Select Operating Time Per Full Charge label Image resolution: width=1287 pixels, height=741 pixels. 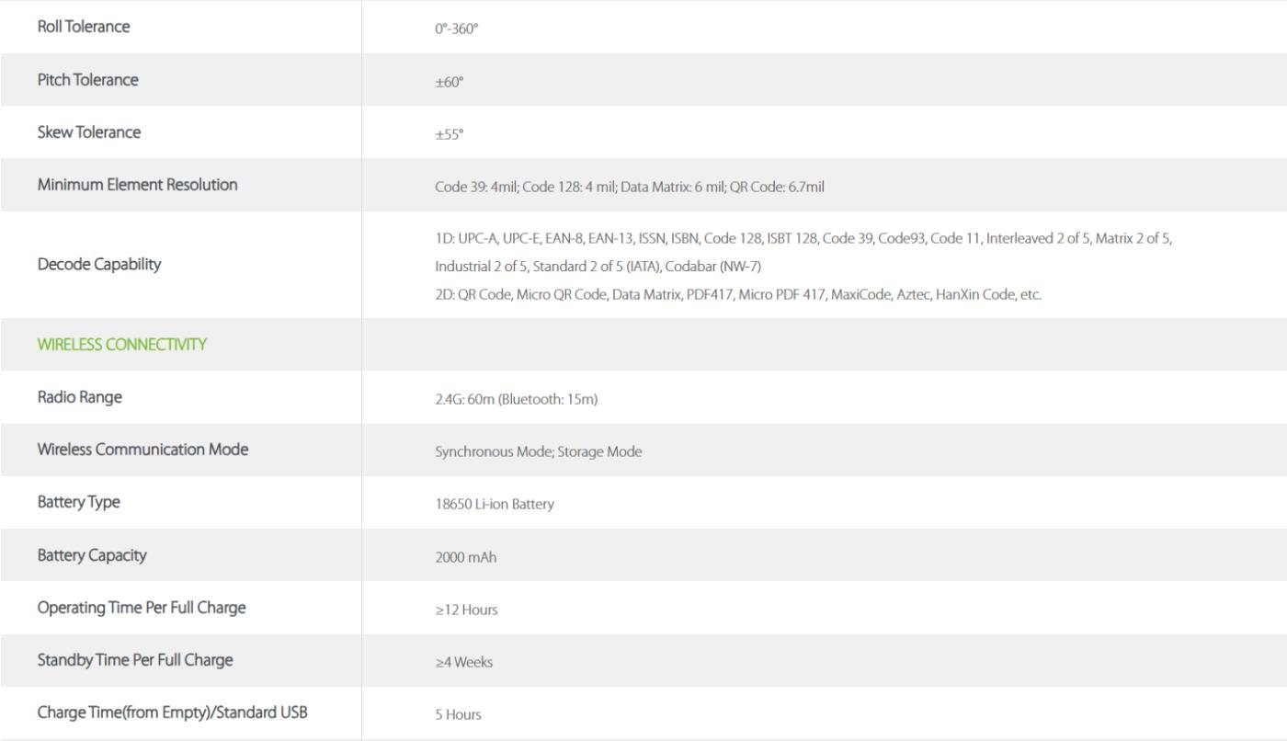pyautogui.click(x=142, y=608)
